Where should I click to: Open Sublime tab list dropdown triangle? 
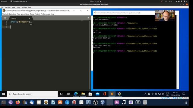(88, 18)
